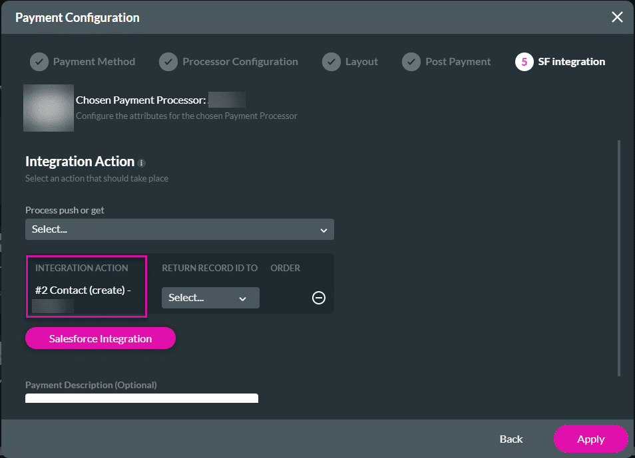Click the Processor Configuration checkmark icon
Viewport: 635px width, 458px height.
[x=168, y=62]
